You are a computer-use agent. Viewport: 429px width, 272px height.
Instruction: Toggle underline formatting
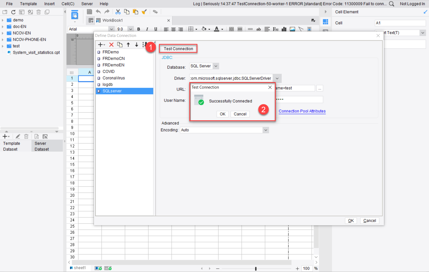[x=156, y=29]
